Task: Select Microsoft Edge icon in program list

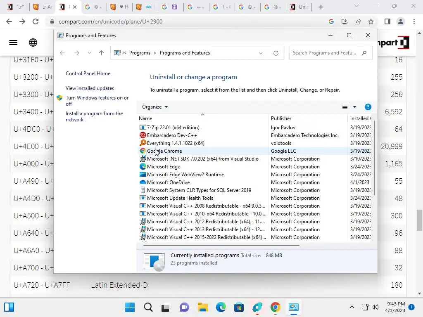Action: click(143, 167)
